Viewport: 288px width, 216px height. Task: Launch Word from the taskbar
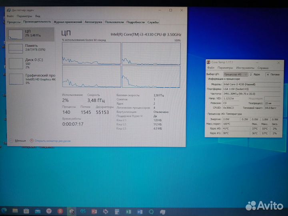(x=140, y=212)
